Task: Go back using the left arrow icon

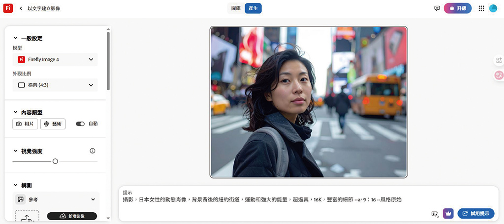Action: point(21,8)
